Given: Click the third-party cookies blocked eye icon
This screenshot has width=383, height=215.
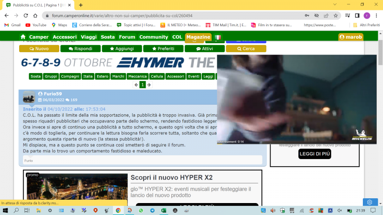Looking at the screenshot, I should coord(316,16).
